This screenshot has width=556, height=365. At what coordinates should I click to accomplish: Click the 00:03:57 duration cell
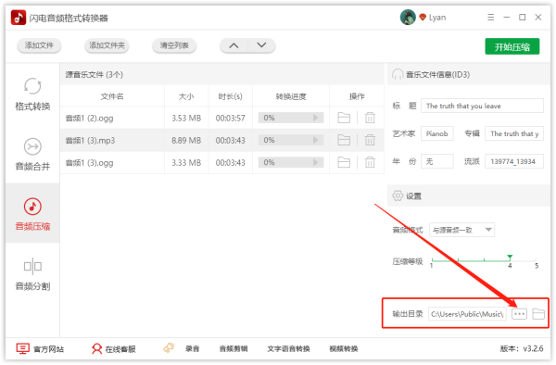pos(231,118)
